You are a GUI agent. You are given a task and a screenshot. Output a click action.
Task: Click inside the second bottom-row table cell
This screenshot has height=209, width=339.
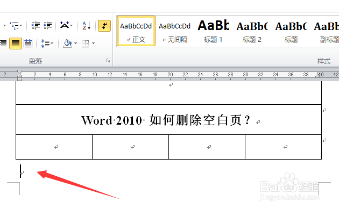click(130, 147)
